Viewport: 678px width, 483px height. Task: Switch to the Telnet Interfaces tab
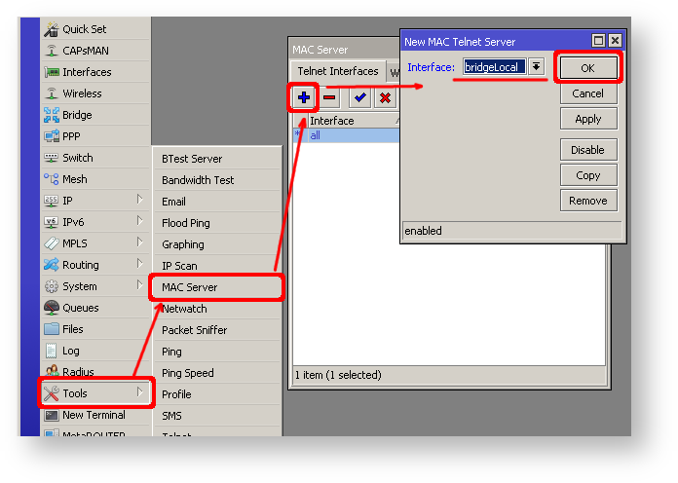(337, 71)
